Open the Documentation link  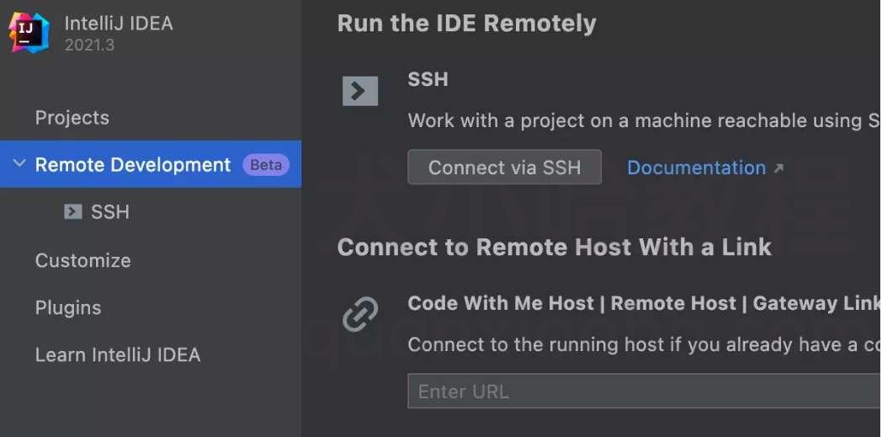pos(696,168)
